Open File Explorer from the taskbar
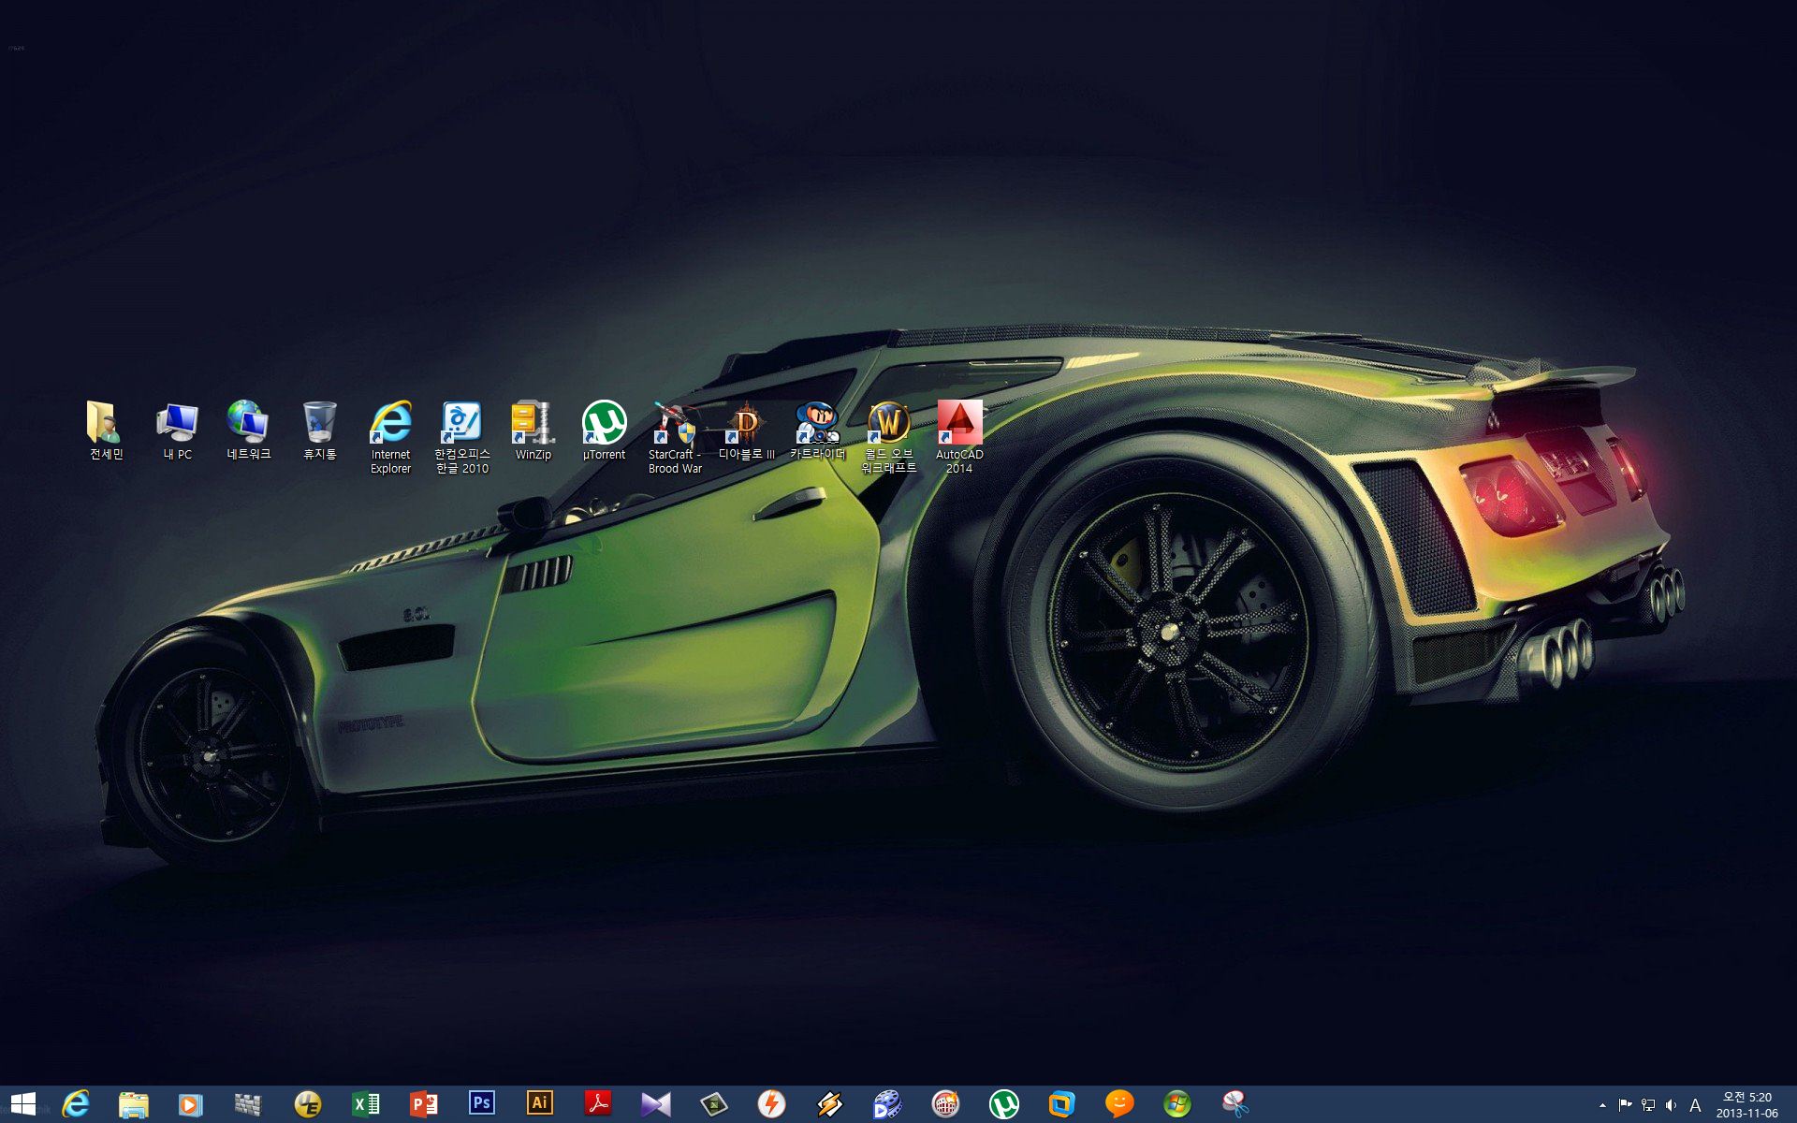This screenshot has height=1123, width=1797. (134, 1104)
